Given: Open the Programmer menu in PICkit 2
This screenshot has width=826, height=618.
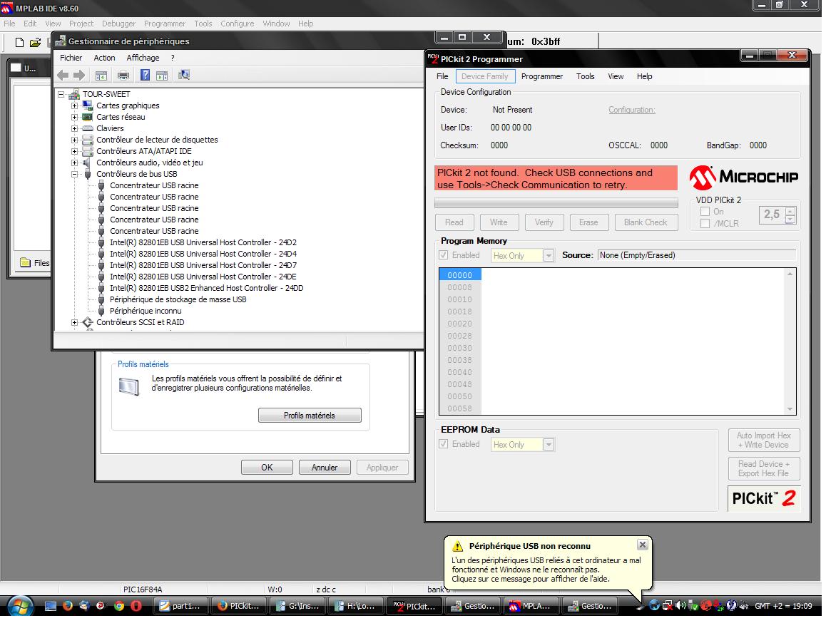Looking at the screenshot, I should 542,77.
